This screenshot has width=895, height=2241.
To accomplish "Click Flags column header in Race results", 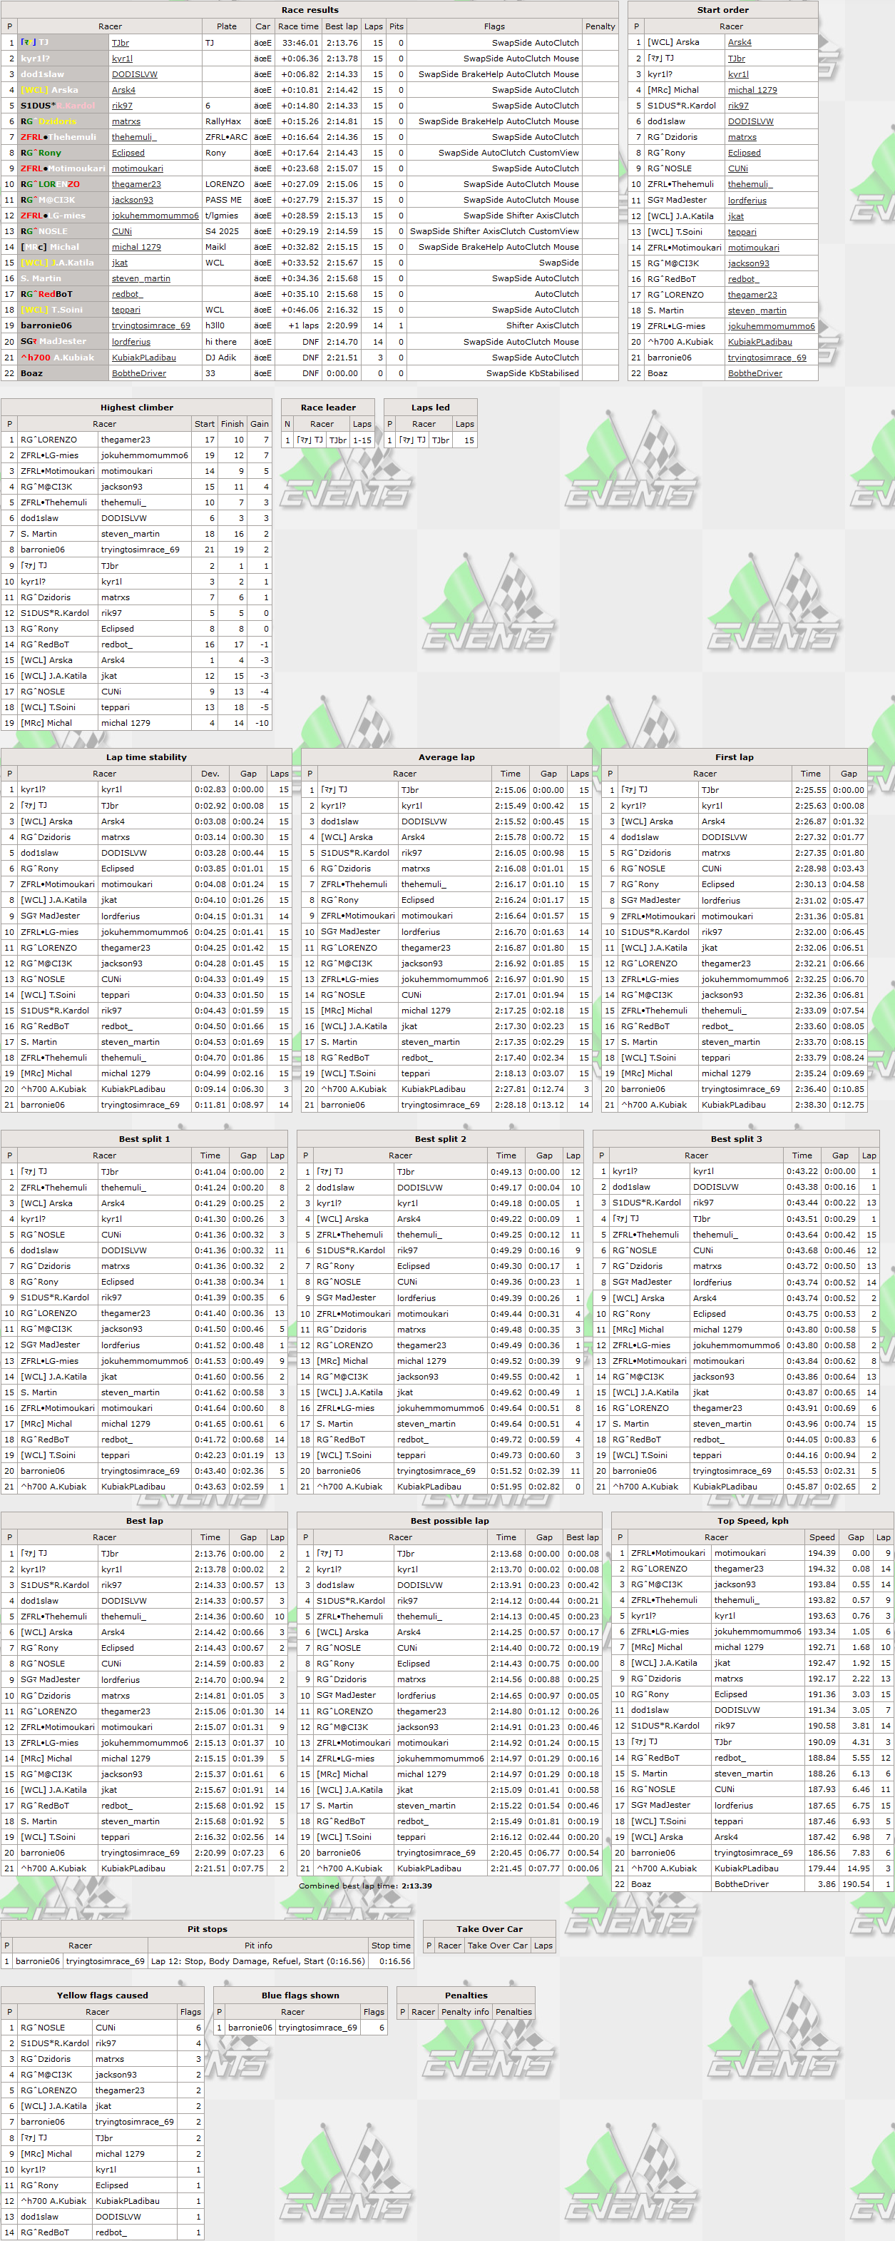I will tap(494, 26).
